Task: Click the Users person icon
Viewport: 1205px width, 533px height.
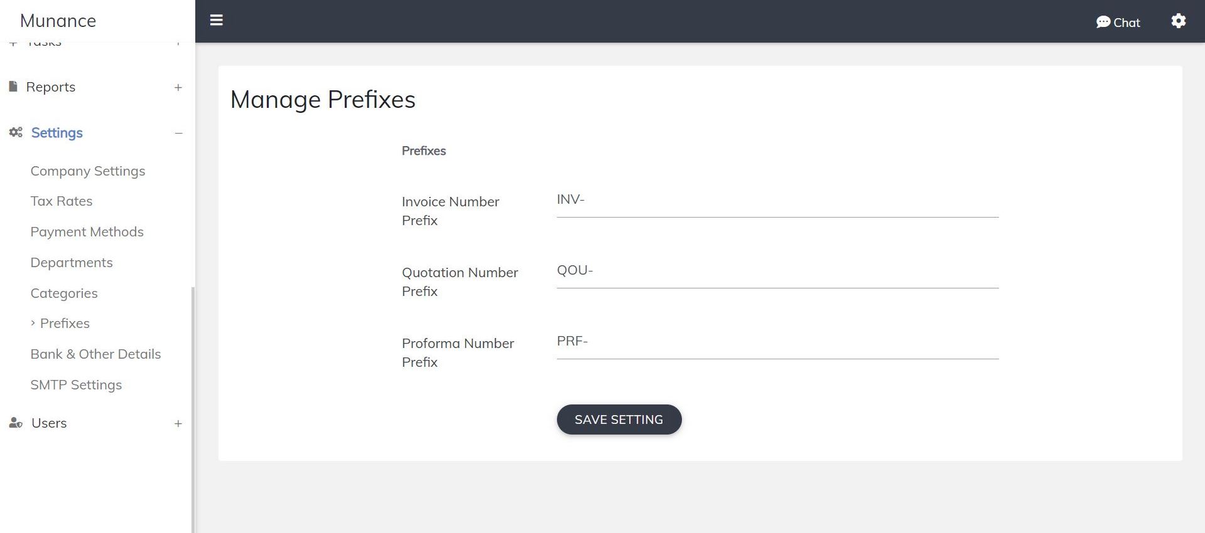Action: coord(16,423)
